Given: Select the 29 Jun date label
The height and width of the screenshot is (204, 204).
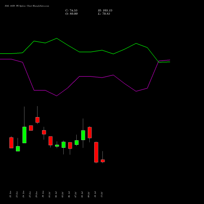Looking at the screenshot, I should click(36, 194).
